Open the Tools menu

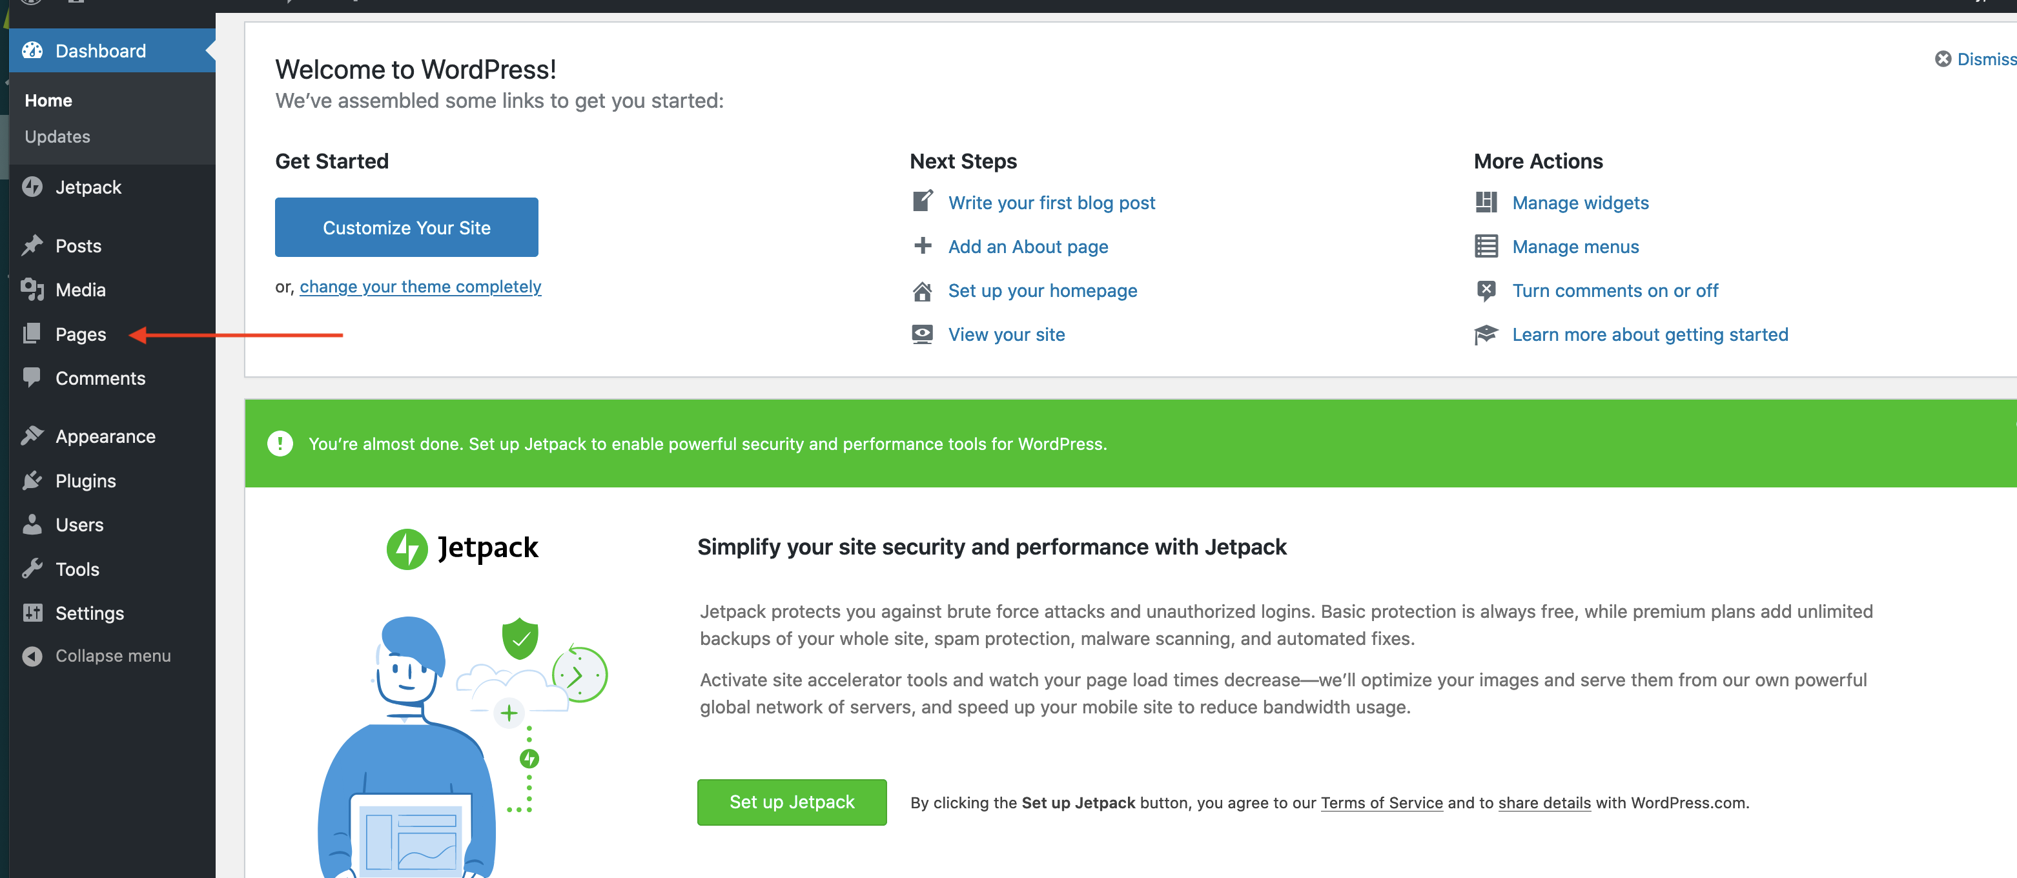click(x=112, y=569)
